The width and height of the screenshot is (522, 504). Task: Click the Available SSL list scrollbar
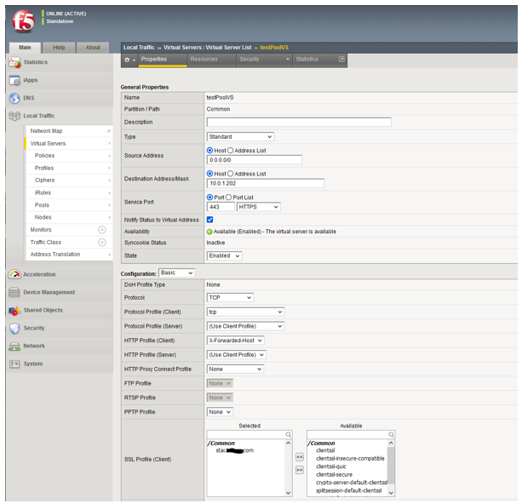(x=391, y=466)
